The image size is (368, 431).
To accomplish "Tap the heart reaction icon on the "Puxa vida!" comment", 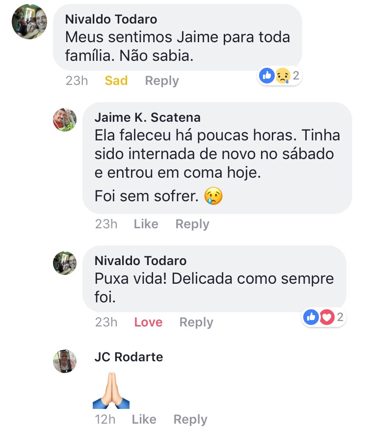I will [x=326, y=317].
